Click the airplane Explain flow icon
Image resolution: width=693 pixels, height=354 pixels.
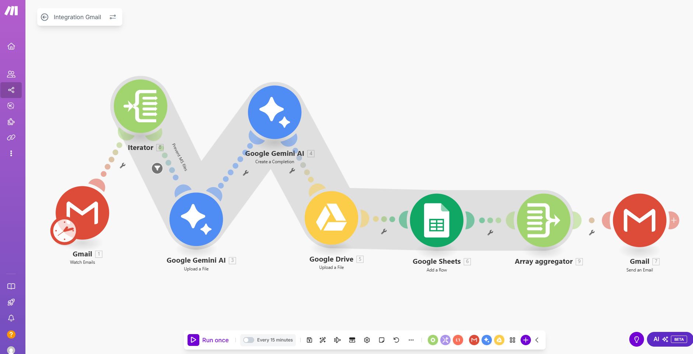pos(337,340)
